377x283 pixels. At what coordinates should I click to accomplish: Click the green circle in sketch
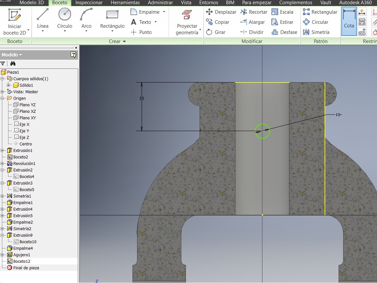pos(262,131)
